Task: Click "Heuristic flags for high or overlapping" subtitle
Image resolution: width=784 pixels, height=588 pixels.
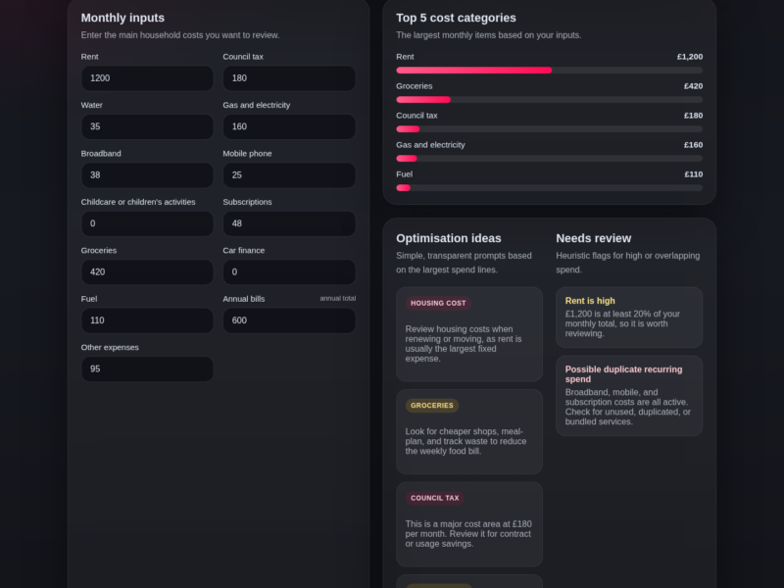Action: [628, 263]
